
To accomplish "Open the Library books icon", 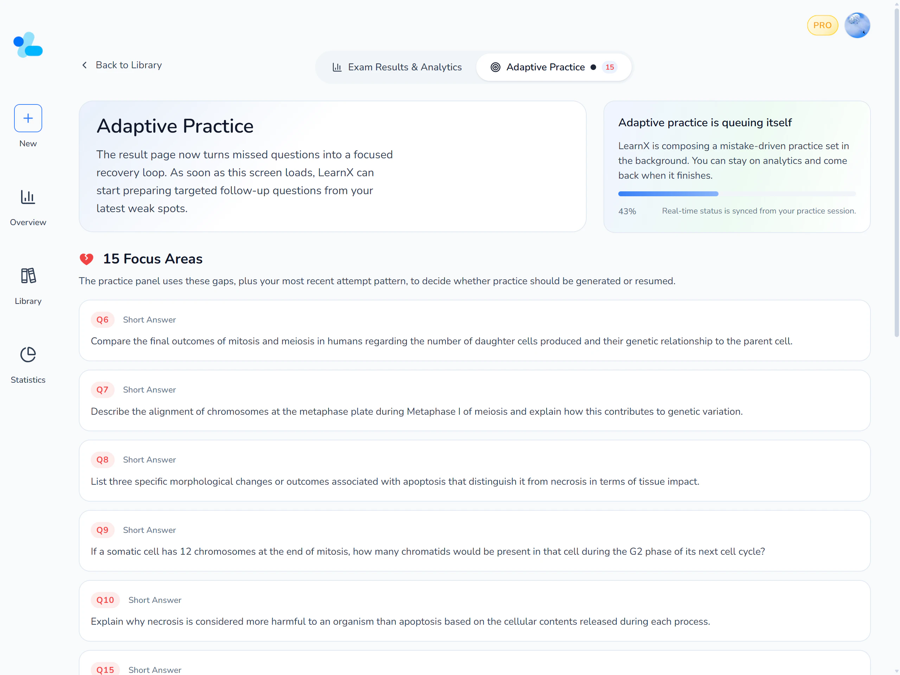I will (x=28, y=275).
